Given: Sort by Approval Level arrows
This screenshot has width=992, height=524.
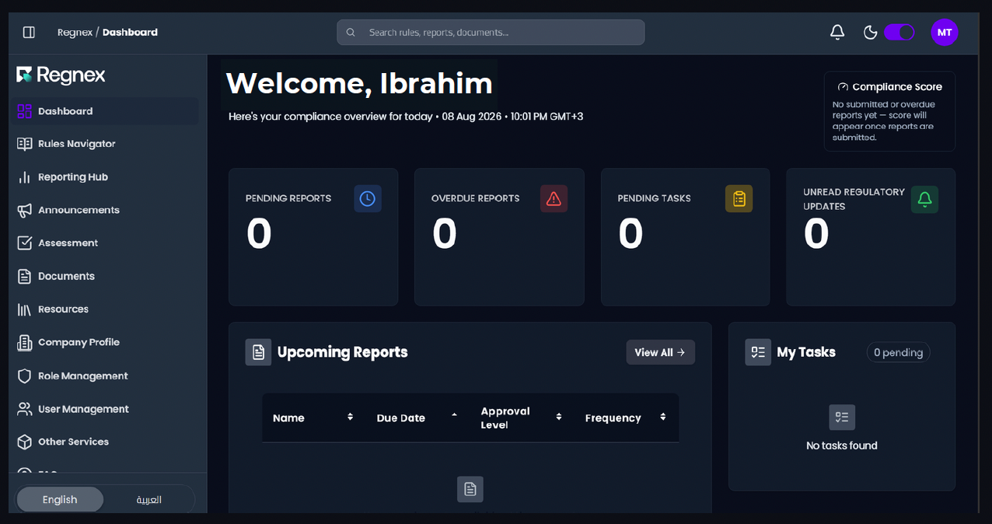Looking at the screenshot, I should tap(558, 417).
